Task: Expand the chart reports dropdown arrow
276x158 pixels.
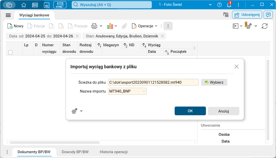Action: tap(116, 26)
